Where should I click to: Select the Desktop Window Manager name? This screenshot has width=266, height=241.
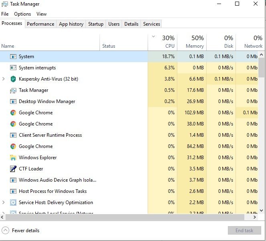click(47, 101)
